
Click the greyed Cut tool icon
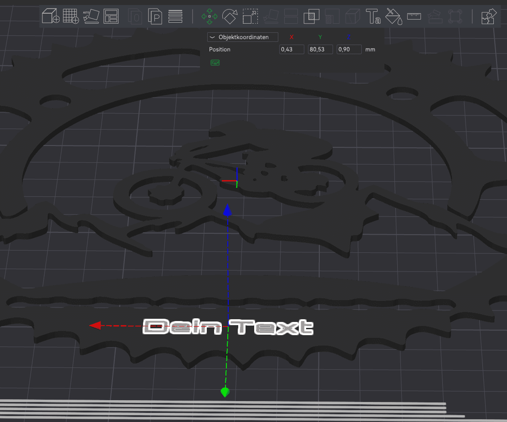click(291, 16)
